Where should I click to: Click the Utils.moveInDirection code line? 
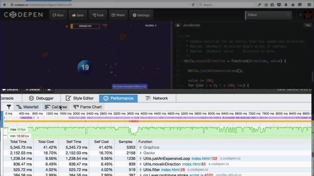point(235,61)
